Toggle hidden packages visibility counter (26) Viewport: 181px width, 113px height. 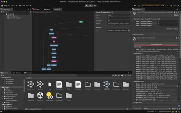[129, 76]
